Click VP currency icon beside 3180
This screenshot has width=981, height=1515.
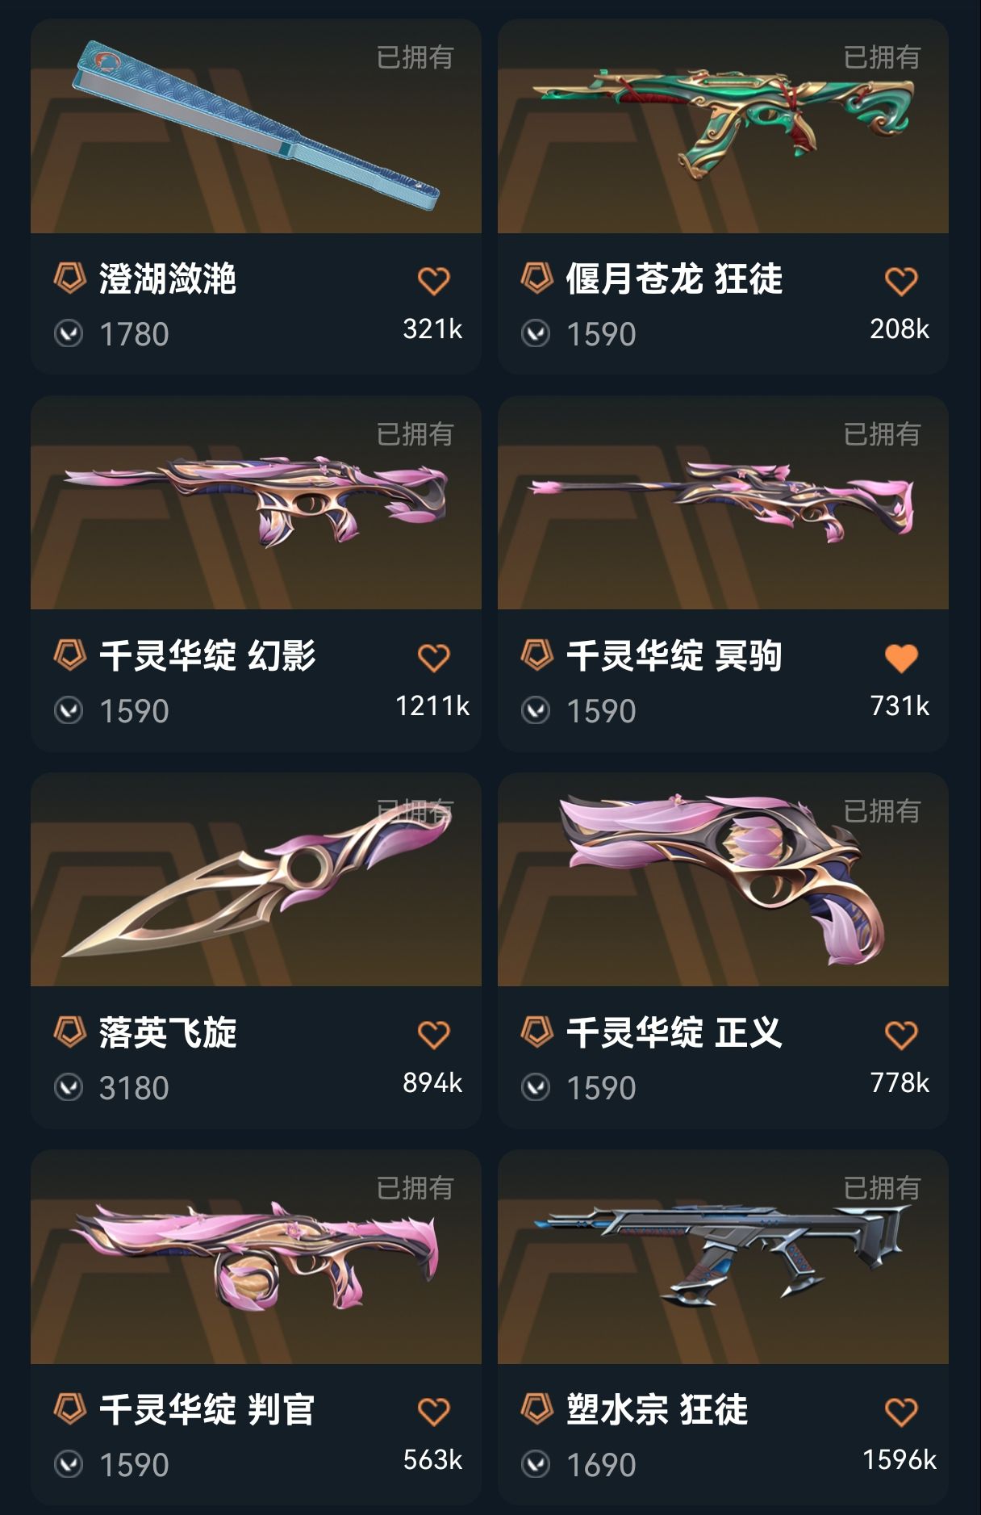coord(69,1087)
